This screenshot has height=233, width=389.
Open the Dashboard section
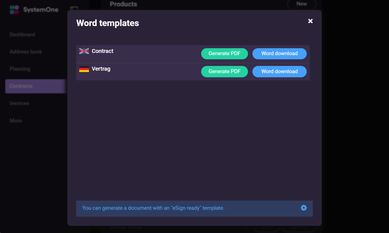[x=22, y=34]
